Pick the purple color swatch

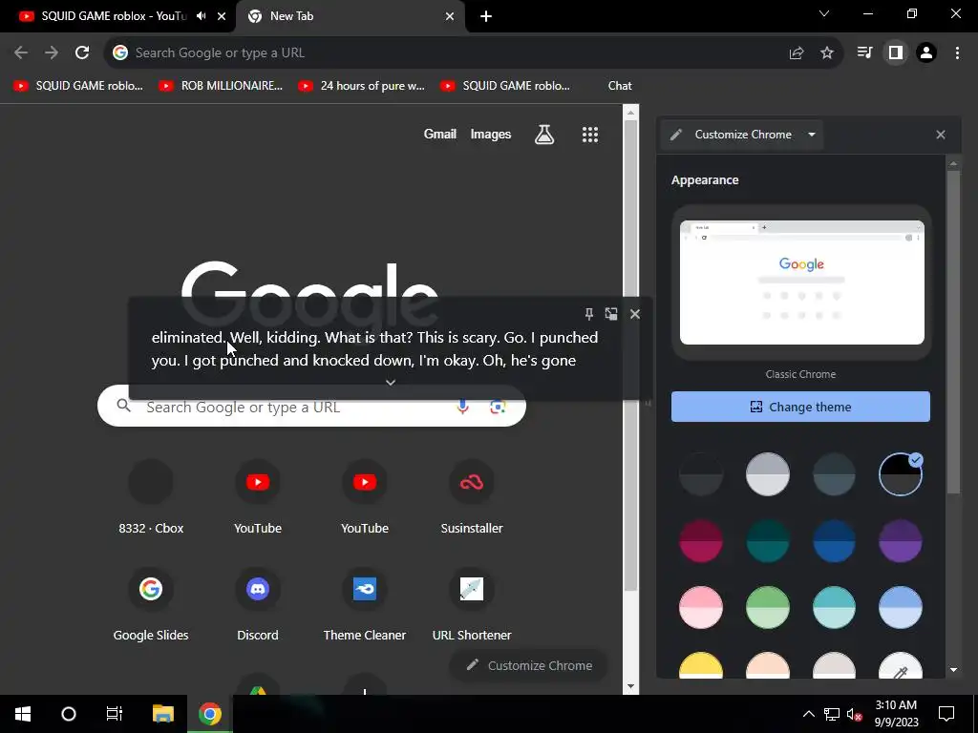(900, 540)
